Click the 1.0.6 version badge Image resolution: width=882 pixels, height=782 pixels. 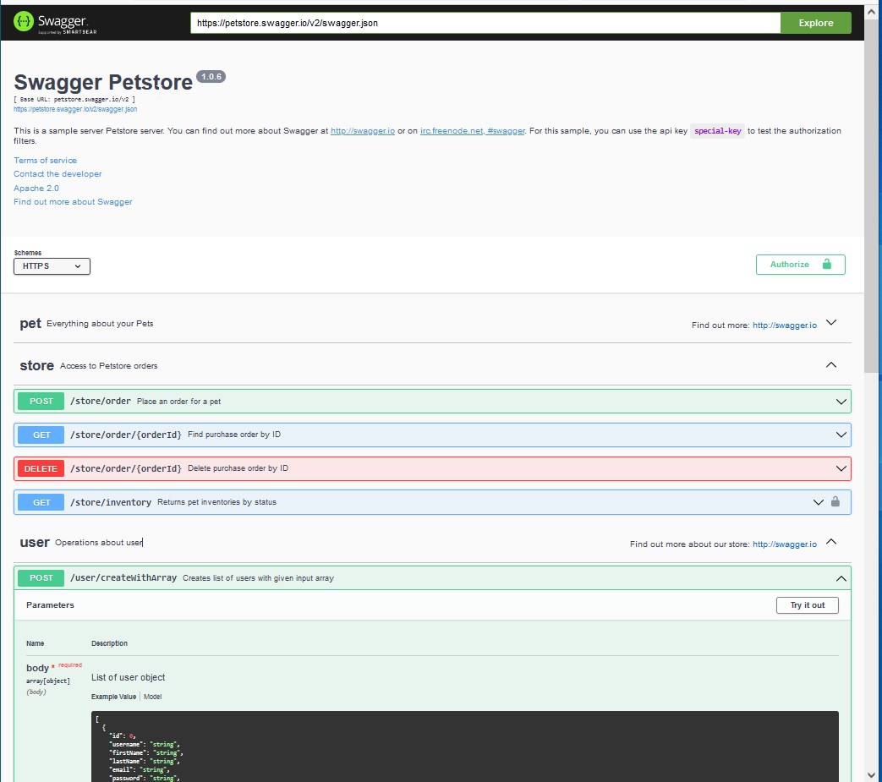coord(211,76)
